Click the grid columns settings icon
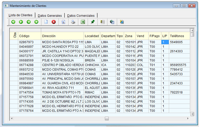 click(x=103, y=22)
